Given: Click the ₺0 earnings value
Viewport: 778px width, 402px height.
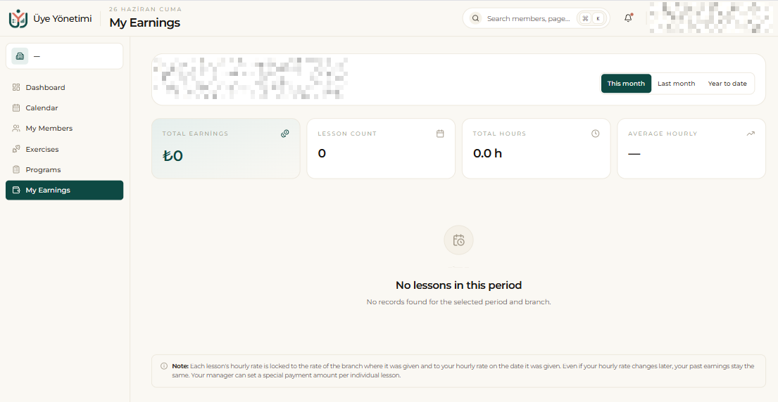Looking at the screenshot, I should pyautogui.click(x=172, y=155).
